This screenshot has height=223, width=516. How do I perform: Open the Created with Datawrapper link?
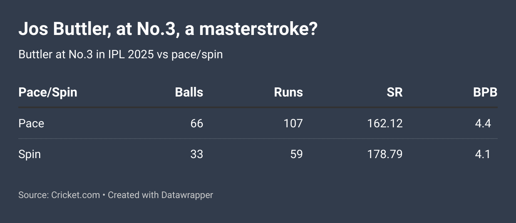pyautogui.click(x=160, y=195)
